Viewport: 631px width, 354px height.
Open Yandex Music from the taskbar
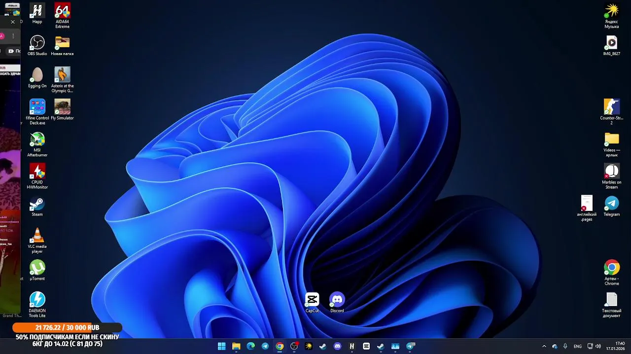click(309, 346)
